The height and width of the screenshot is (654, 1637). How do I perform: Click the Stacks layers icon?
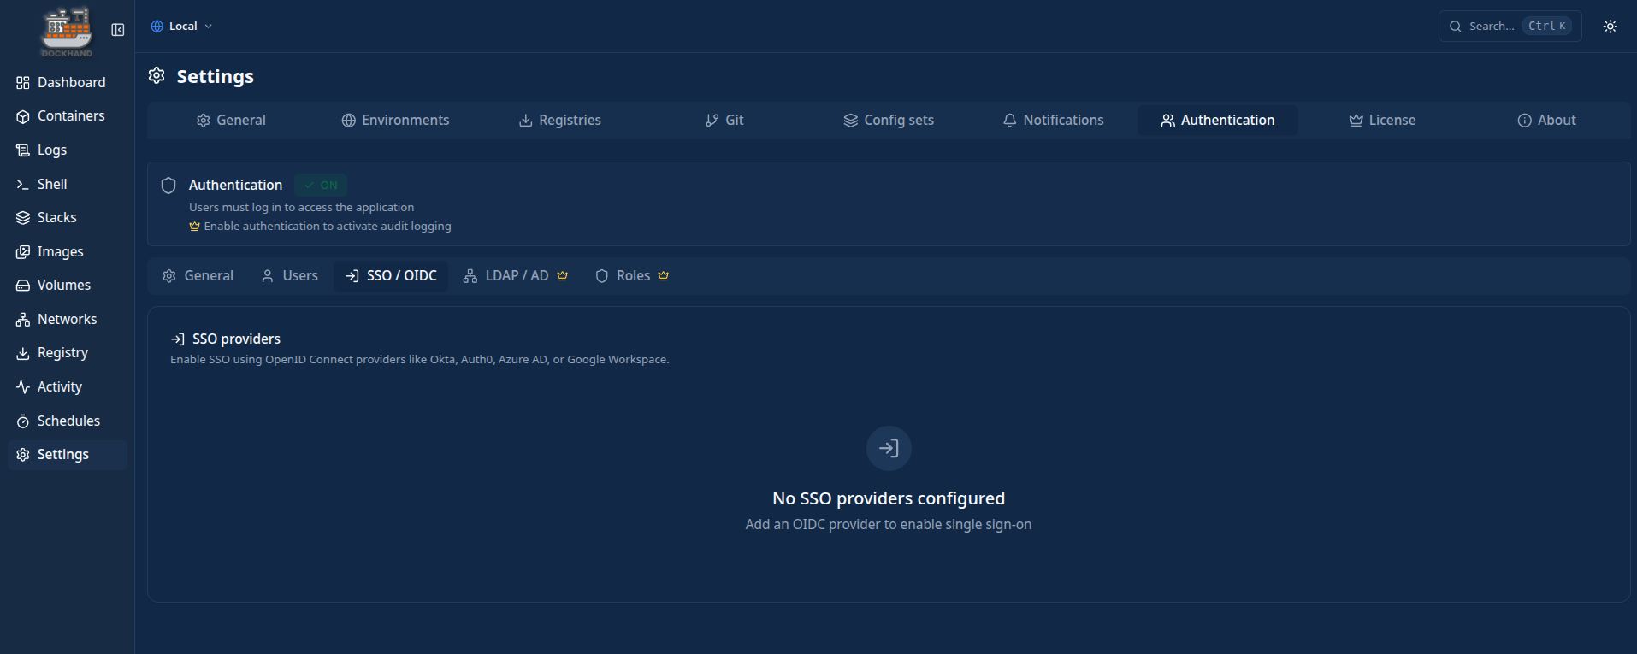click(x=23, y=218)
